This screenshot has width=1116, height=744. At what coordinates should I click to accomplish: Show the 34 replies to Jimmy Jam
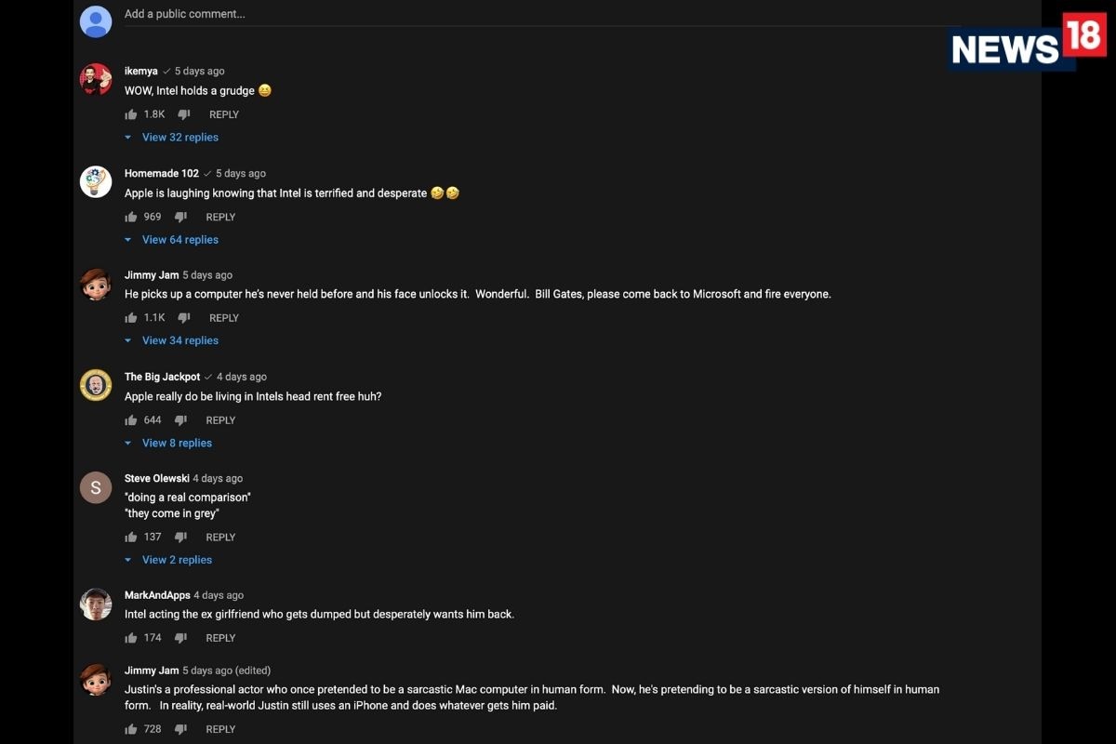pyautogui.click(x=179, y=340)
